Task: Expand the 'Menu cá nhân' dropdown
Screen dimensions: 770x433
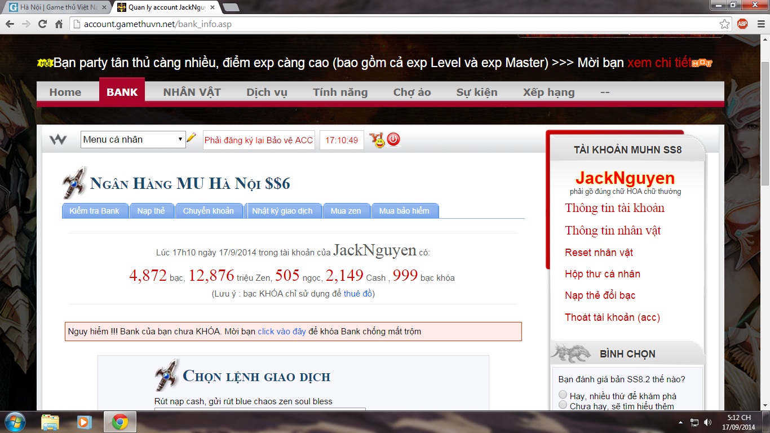Action: [133, 140]
